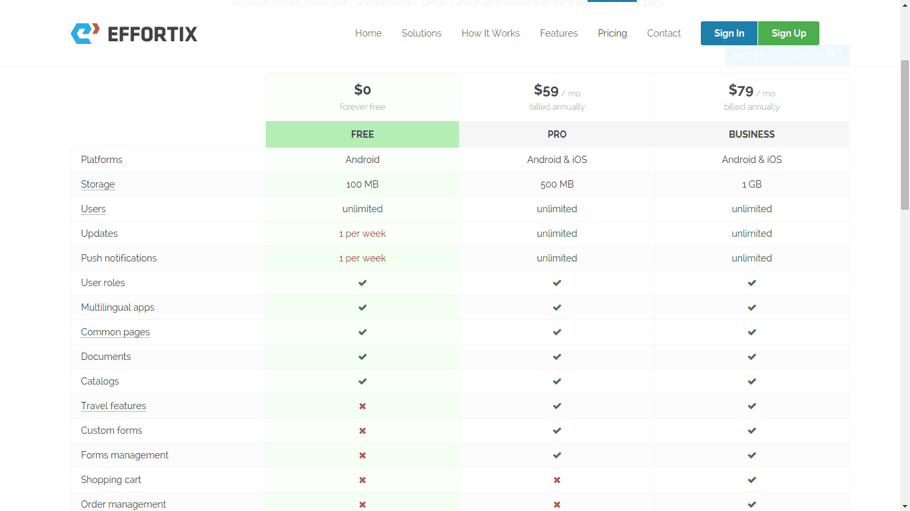This screenshot has width=910, height=511.
Task: Select the green FREE plan header
Action: coord(362,134)
